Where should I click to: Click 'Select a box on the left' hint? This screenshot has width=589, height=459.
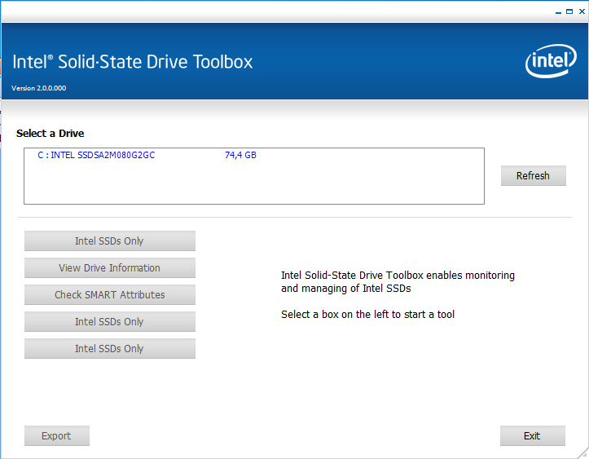click(367, 314)
